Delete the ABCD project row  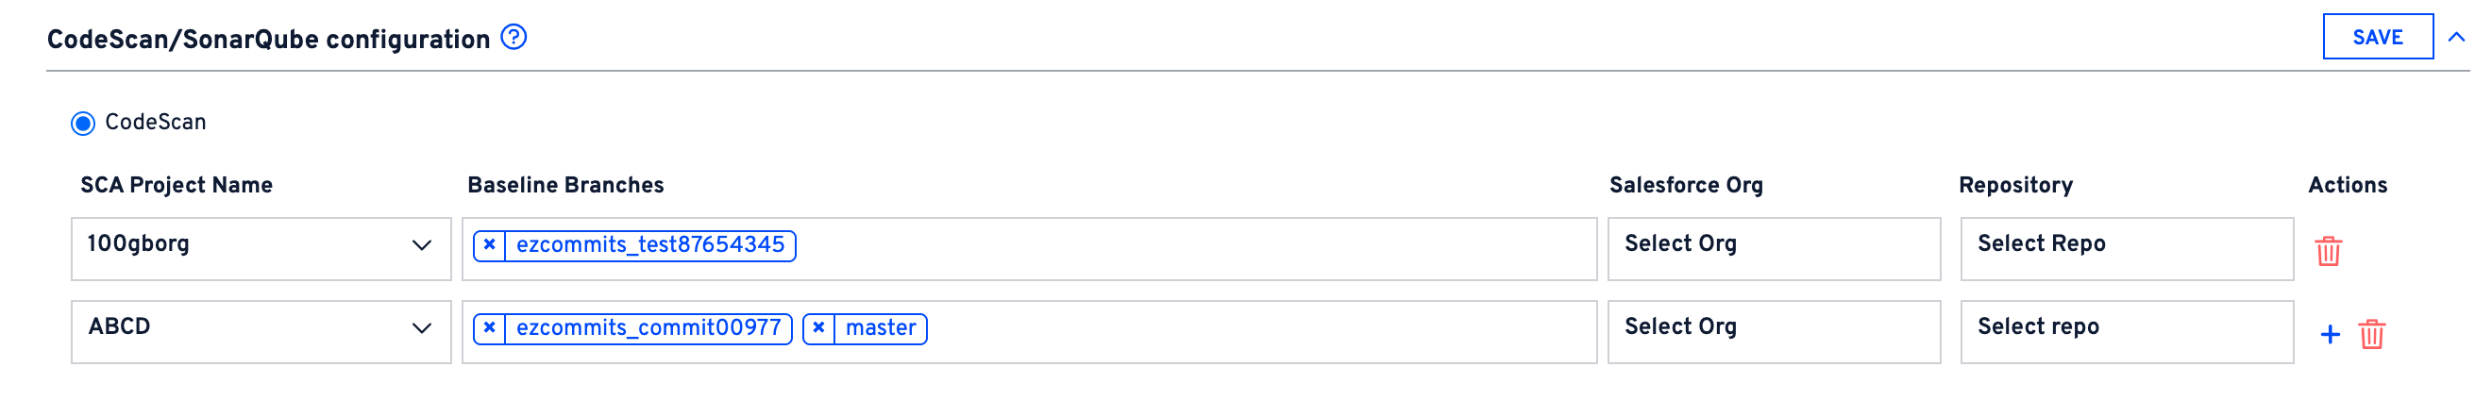tap(2371, 334)
